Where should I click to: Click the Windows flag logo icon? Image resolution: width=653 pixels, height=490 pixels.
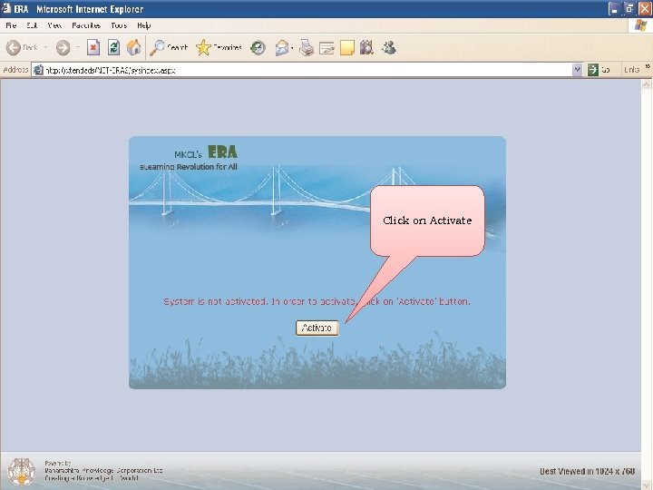[x=640, y=25]
